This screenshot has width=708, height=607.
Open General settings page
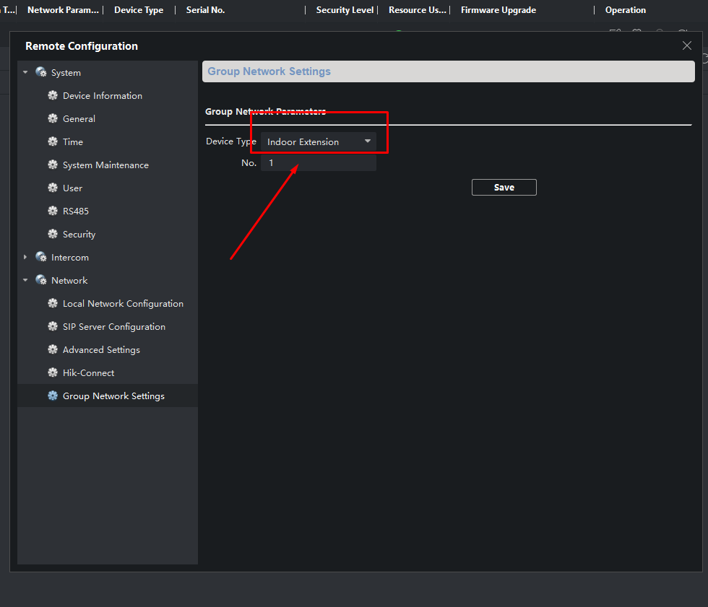pyautogui.click(x=79, y=118)
